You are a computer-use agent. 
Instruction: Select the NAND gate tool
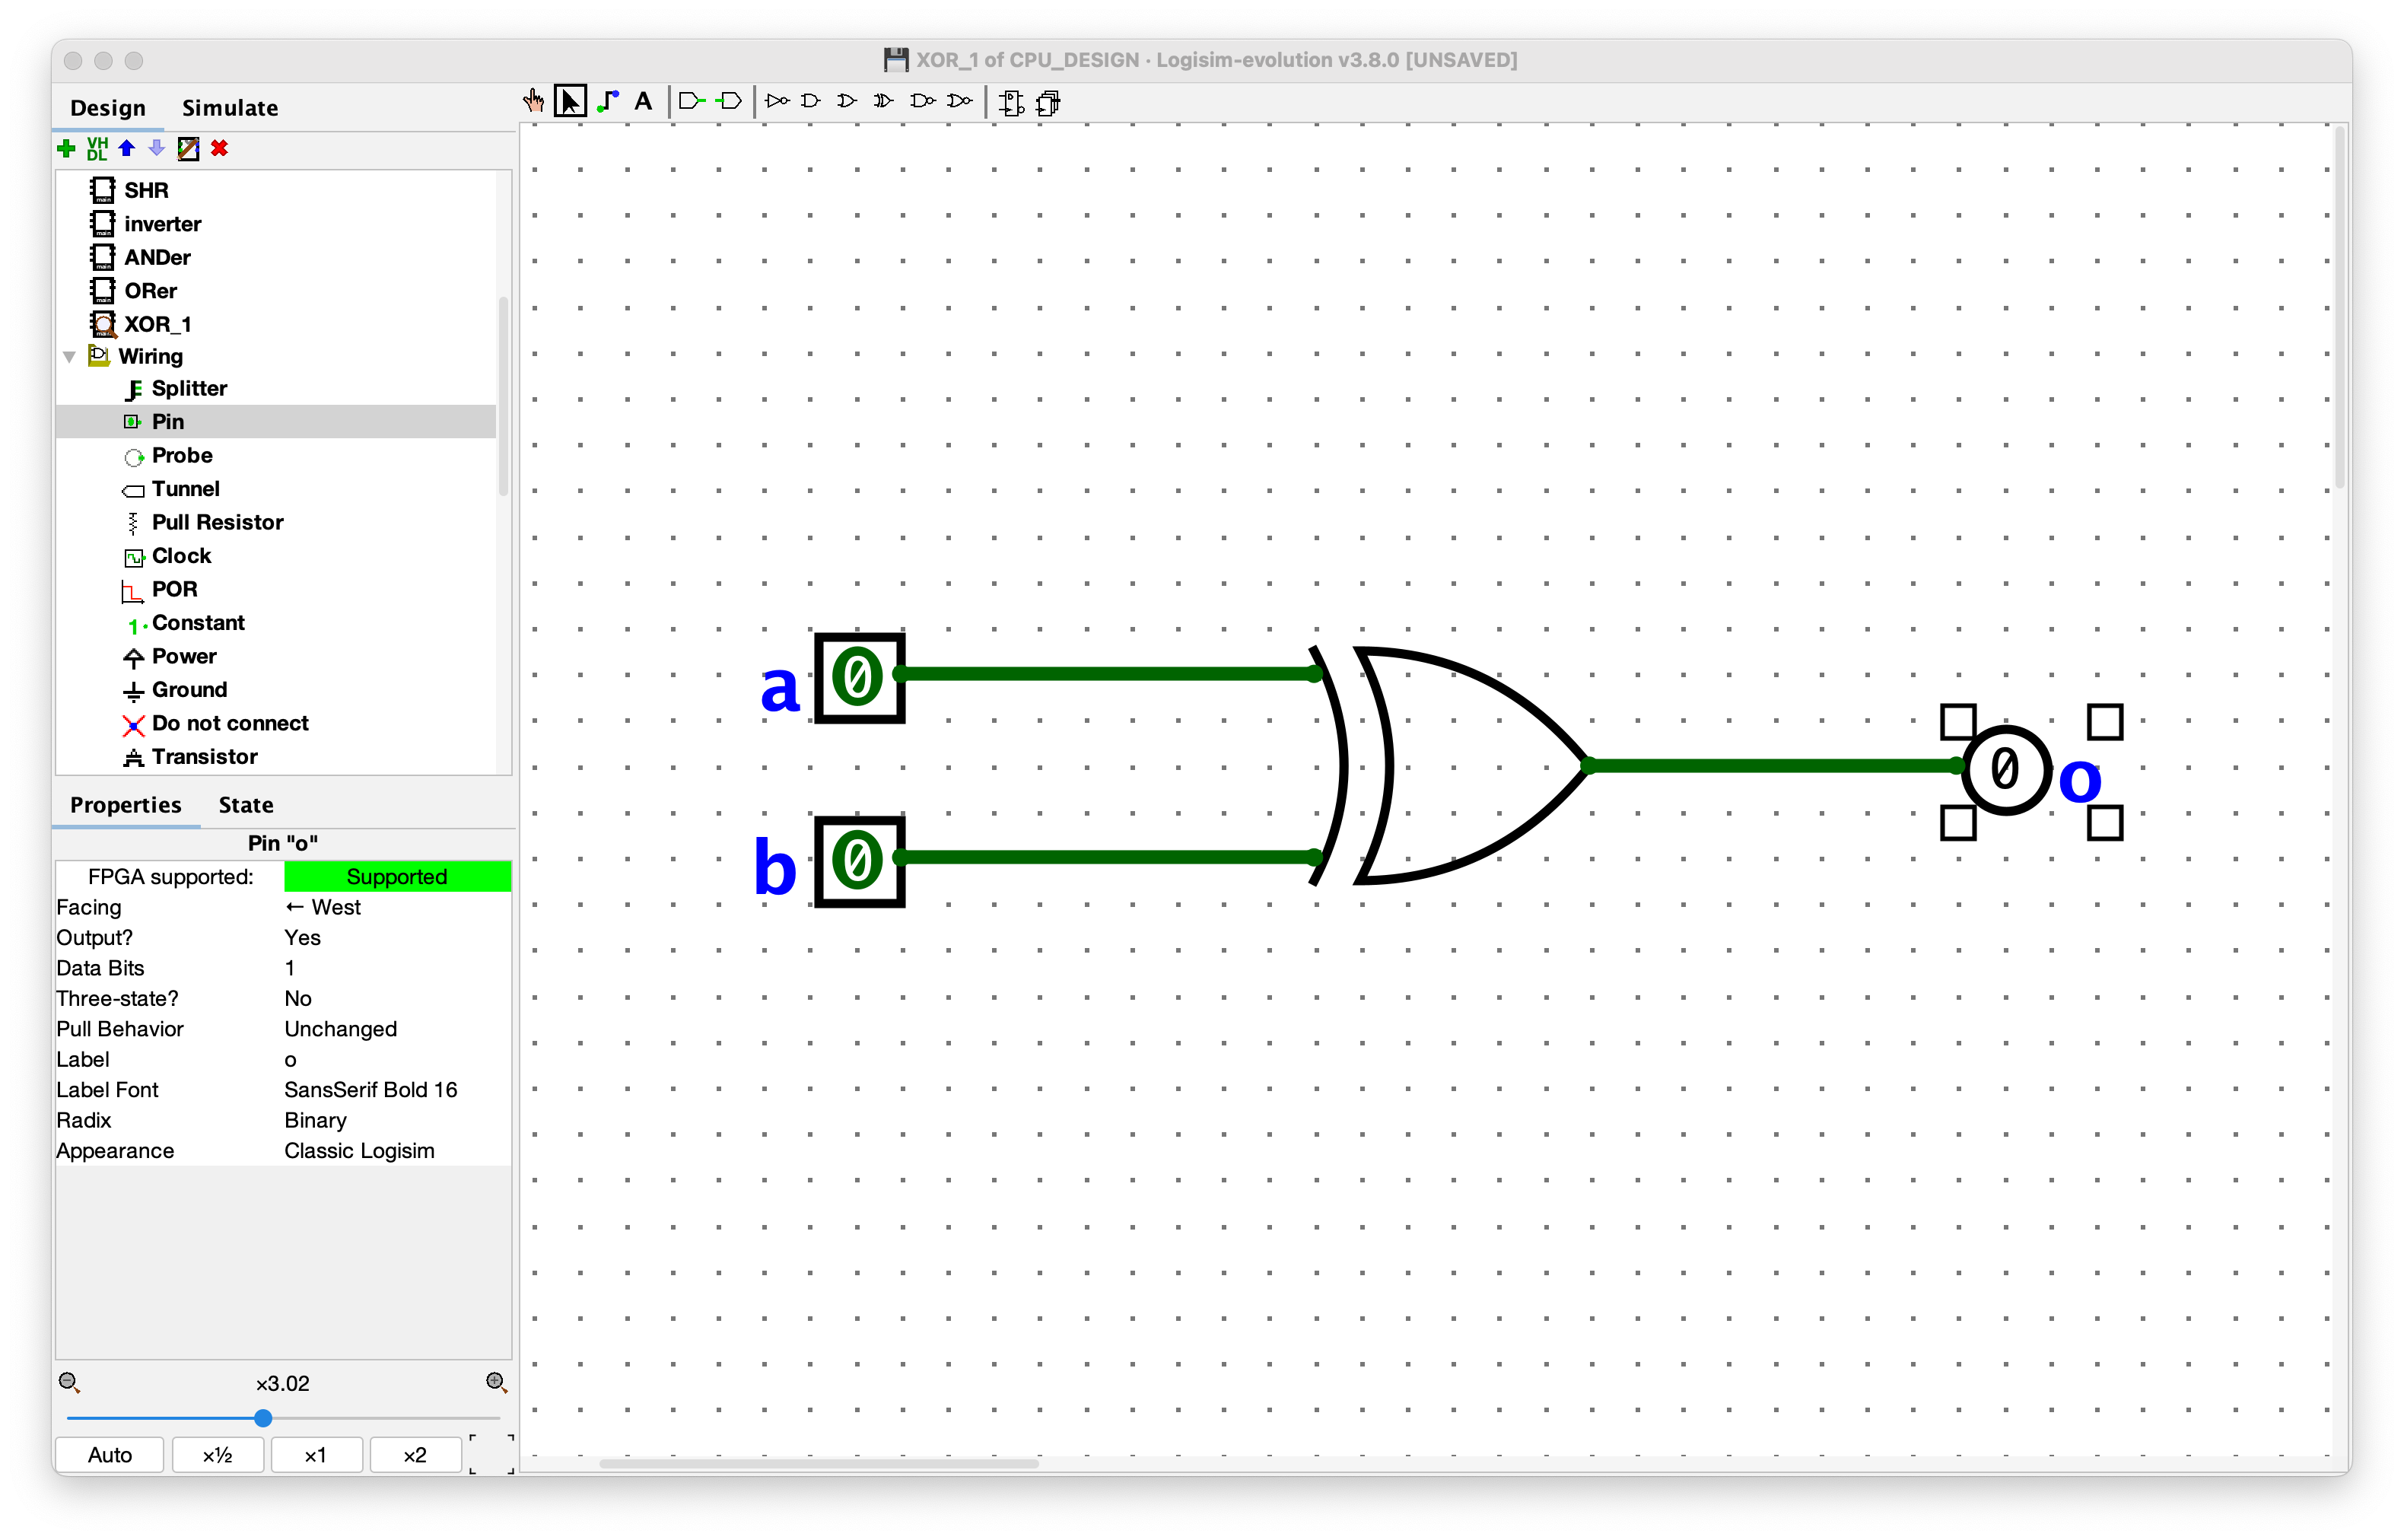coord(921,101)
